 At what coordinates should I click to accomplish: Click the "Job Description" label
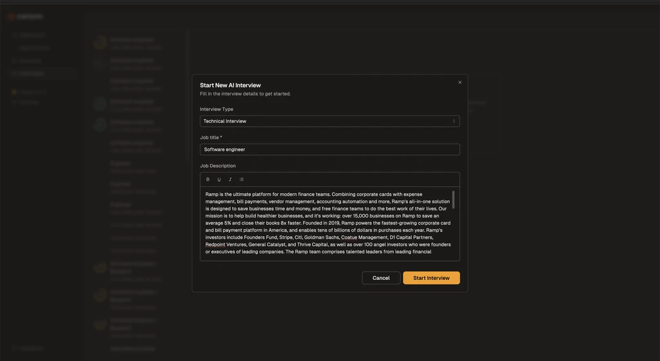[218, 166]
